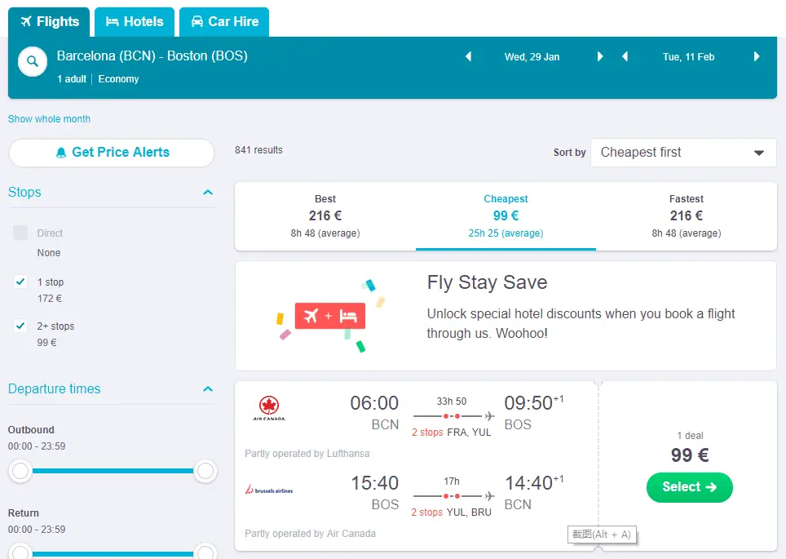Go to next return date arrow
Image resolution: width=786 pixels, height=559 pixels.
point(757,57)
